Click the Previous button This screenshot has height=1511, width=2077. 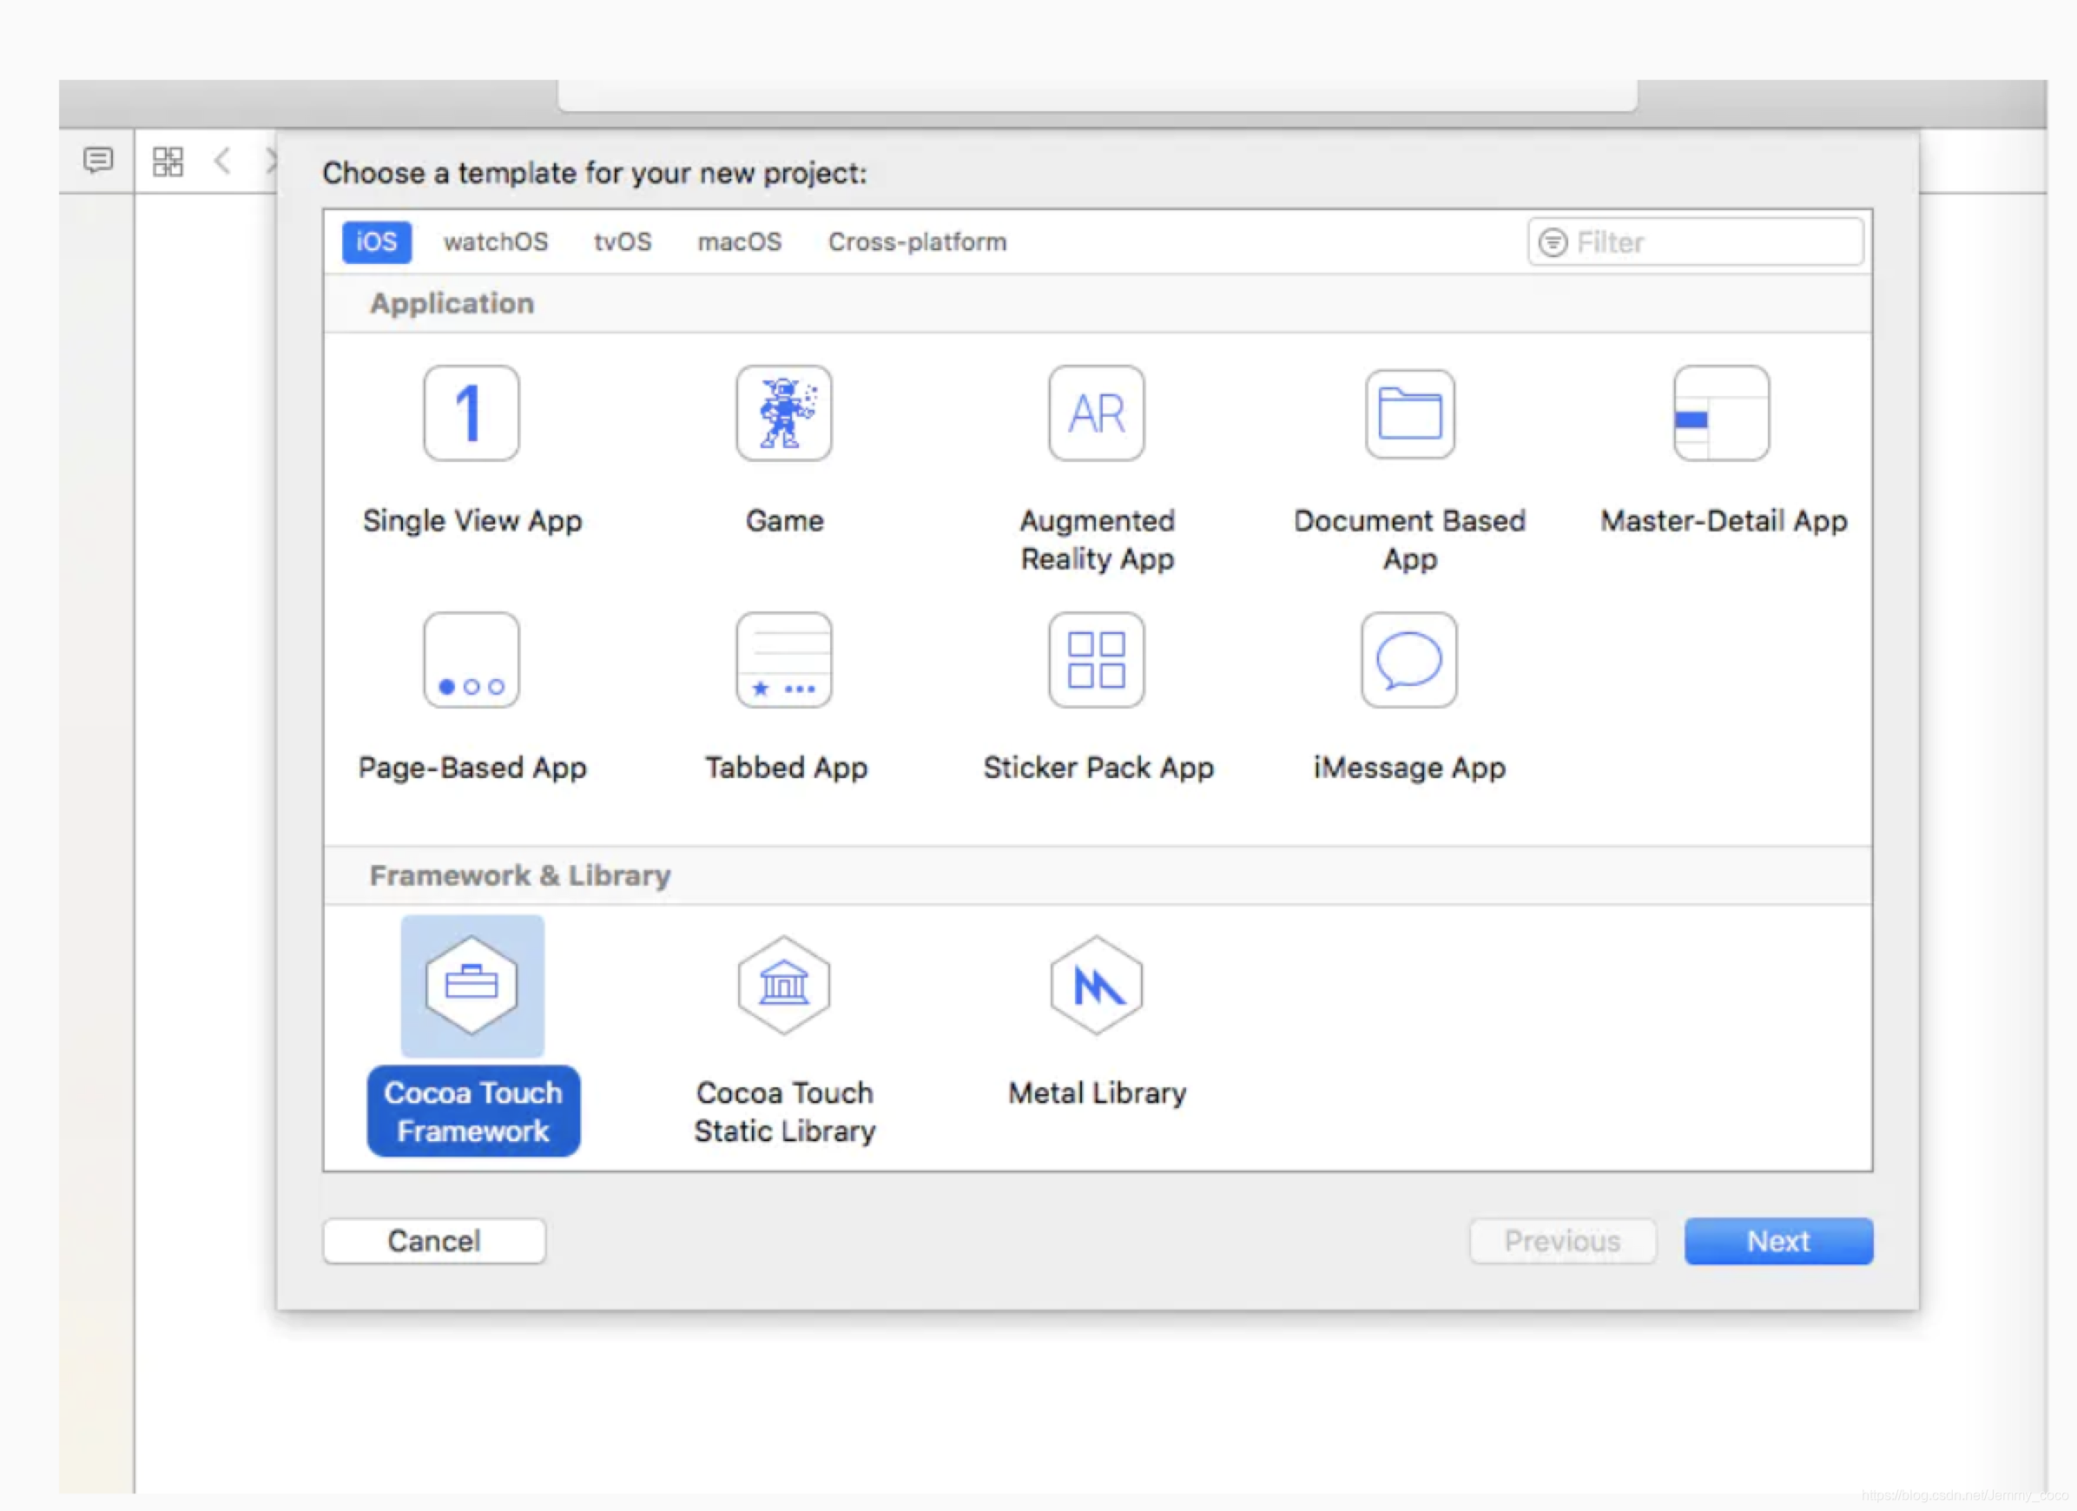click(x=1562, y=1241)
